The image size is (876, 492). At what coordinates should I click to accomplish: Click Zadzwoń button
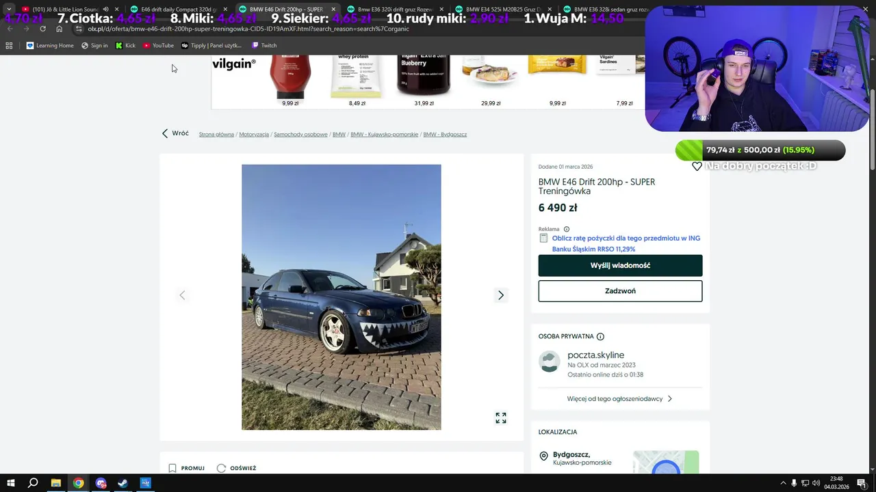coord(620,291)
